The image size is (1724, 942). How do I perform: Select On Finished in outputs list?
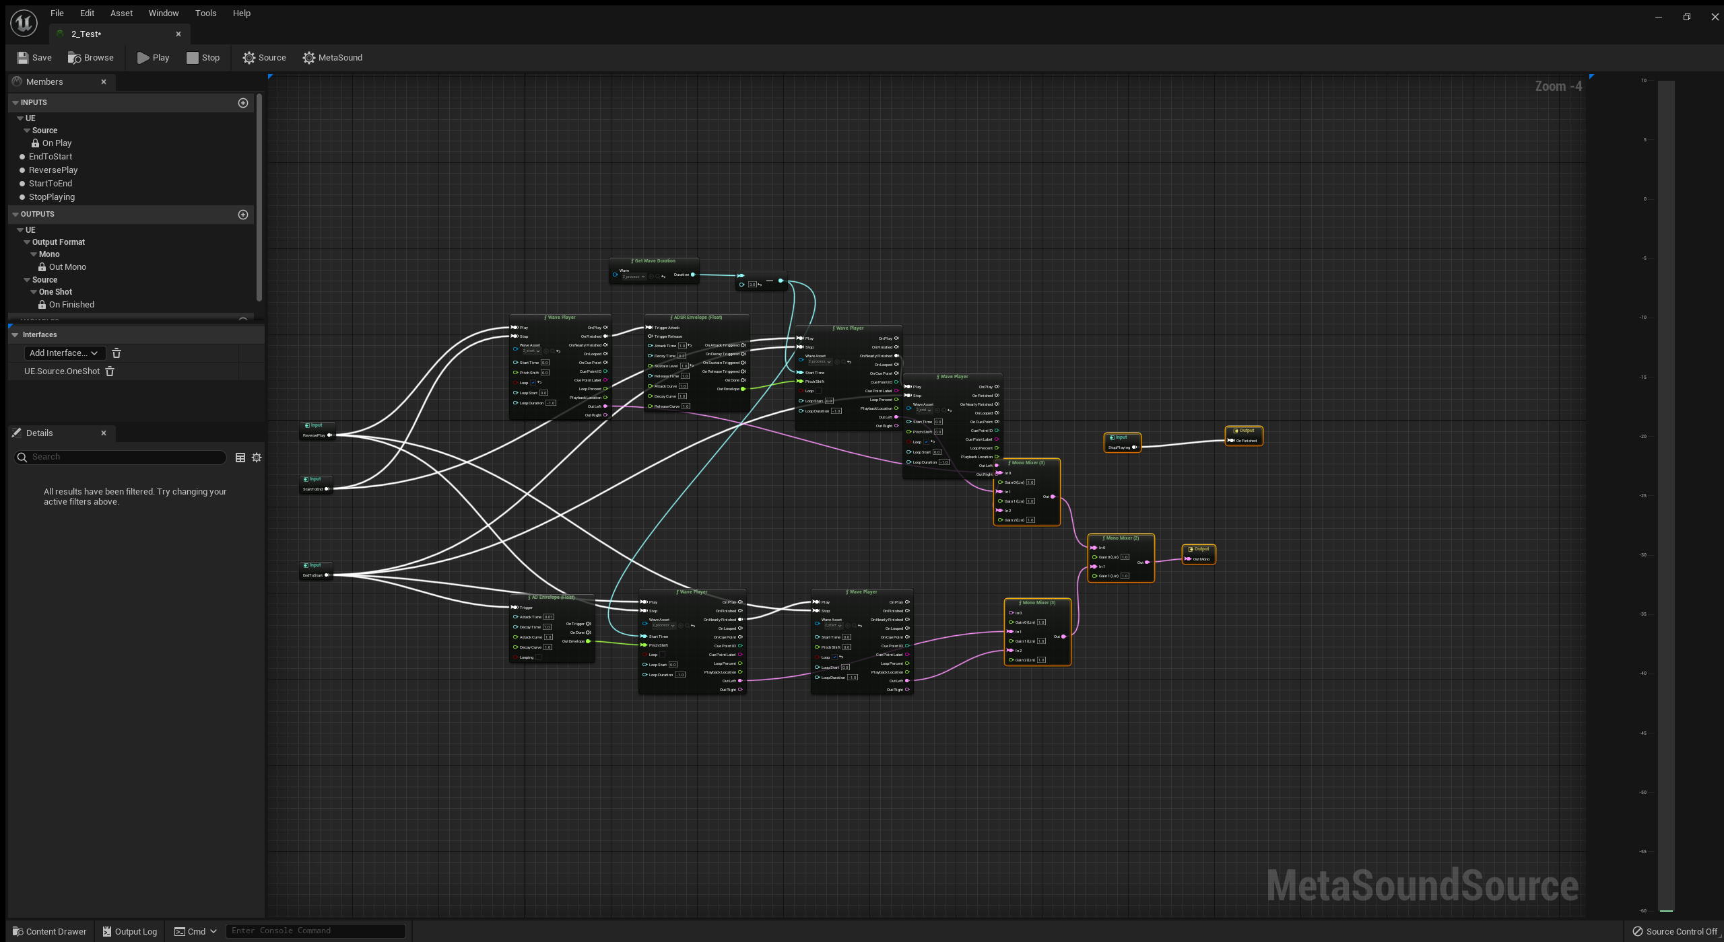coord(71,305)
